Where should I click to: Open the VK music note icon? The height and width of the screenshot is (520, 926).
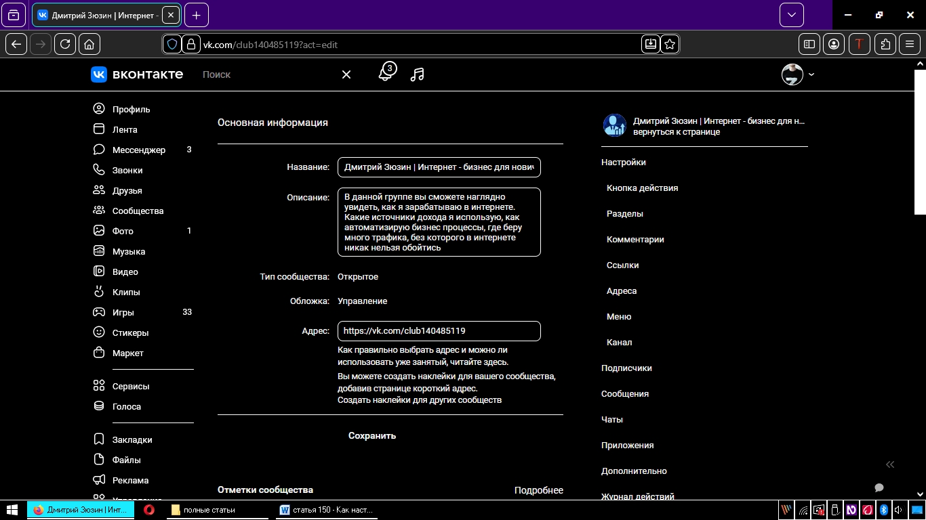point(418,74)
